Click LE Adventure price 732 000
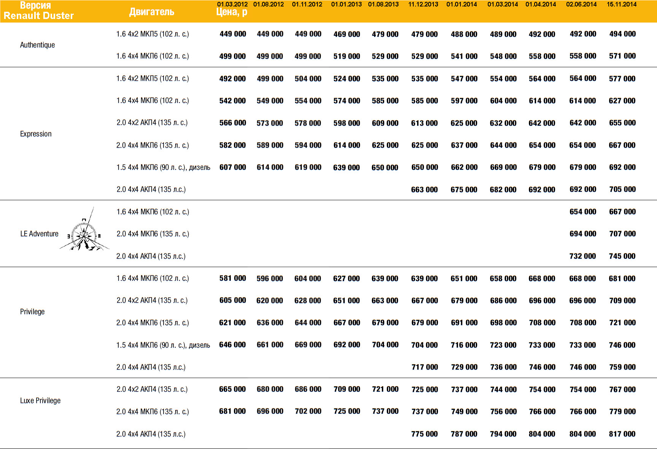The image size is (657, 451). click(x=582, y=256)
